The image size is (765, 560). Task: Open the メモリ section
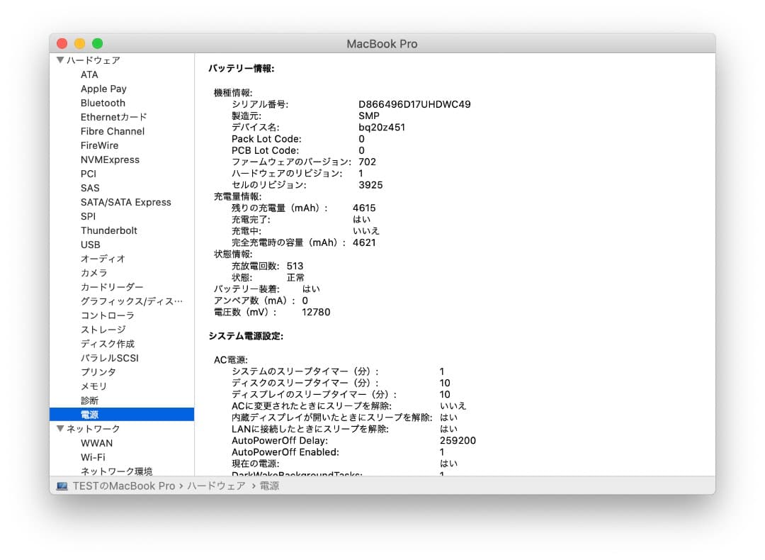tap(96, 386)
